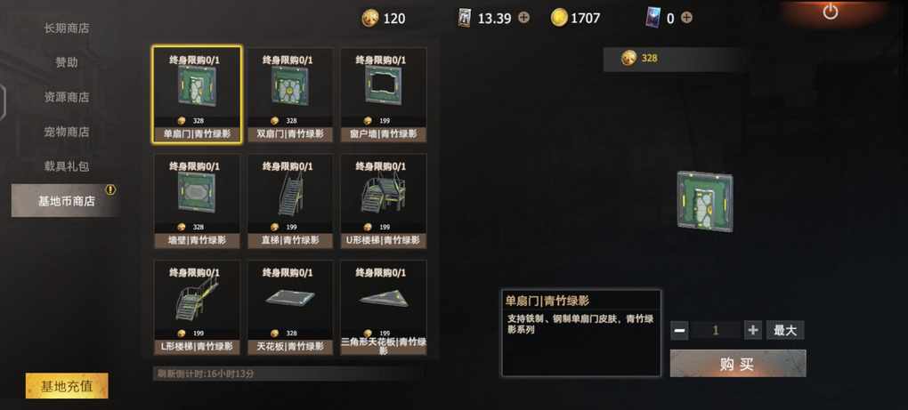
Task: Select the 三角形天花板|青竹绿影 item
Action: coord(384,308)
